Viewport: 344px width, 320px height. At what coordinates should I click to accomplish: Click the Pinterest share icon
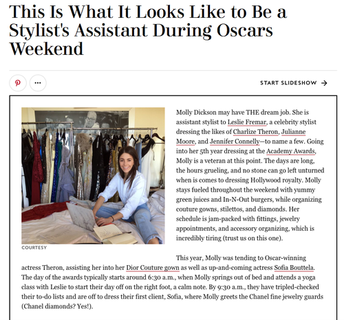tap(18, 83)
